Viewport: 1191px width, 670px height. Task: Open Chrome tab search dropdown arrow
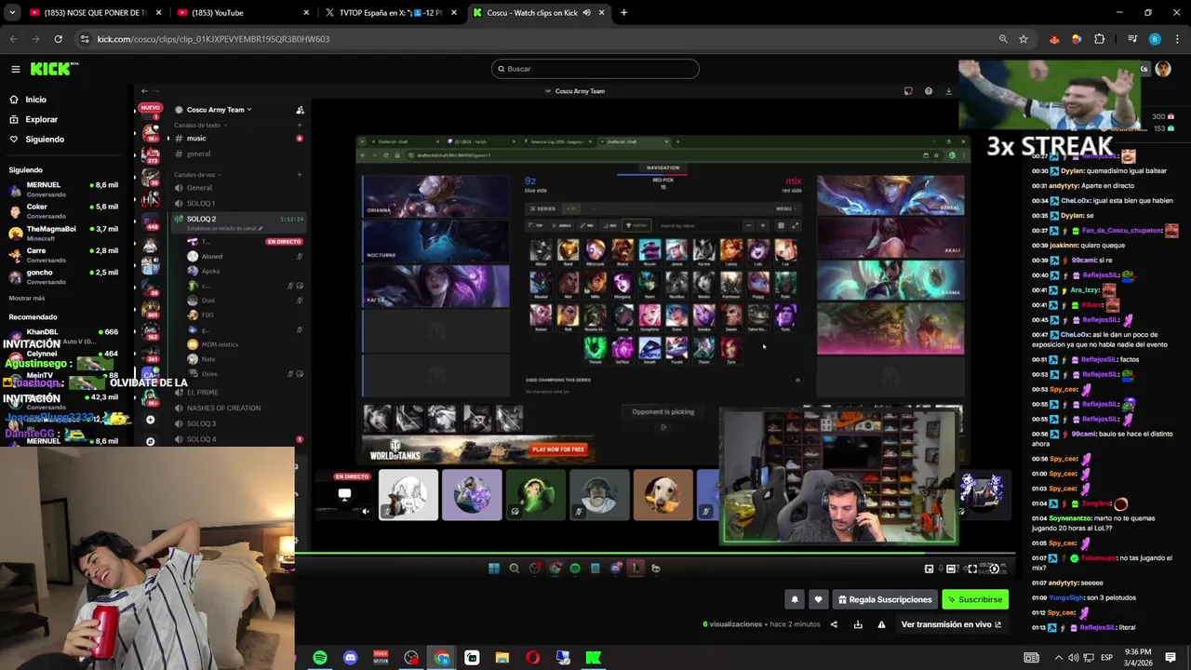(x=12, y=13)
